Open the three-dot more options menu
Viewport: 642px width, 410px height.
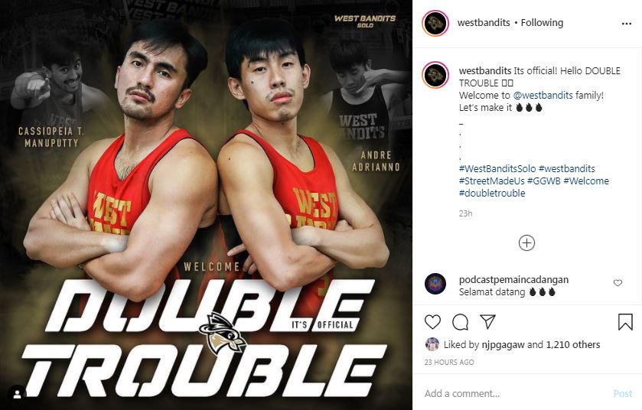click(627, 24)
